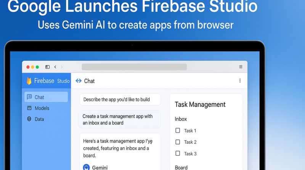Viewport: 305px width, 170px height.
Task: Open the Models section label
Action: pos(42,108)
